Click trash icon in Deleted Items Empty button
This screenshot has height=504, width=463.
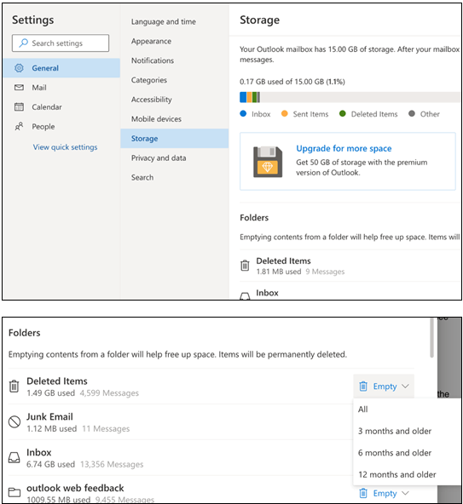tap(363, 386)
